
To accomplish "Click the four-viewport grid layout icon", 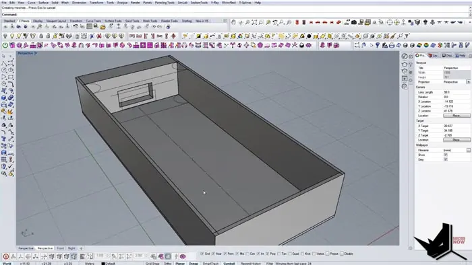I will click(89, 27).
